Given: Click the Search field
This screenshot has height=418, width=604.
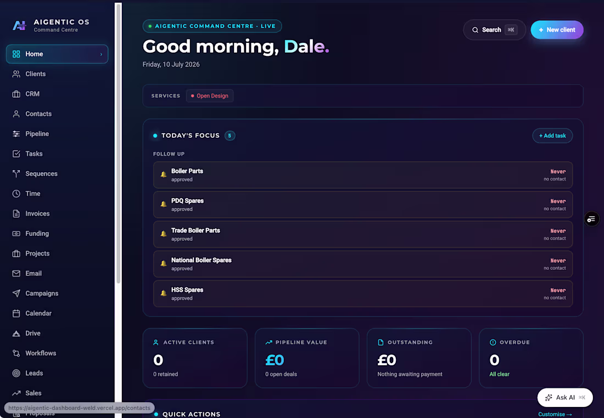Looking at the screenshot, I should (x=494, y=30).
